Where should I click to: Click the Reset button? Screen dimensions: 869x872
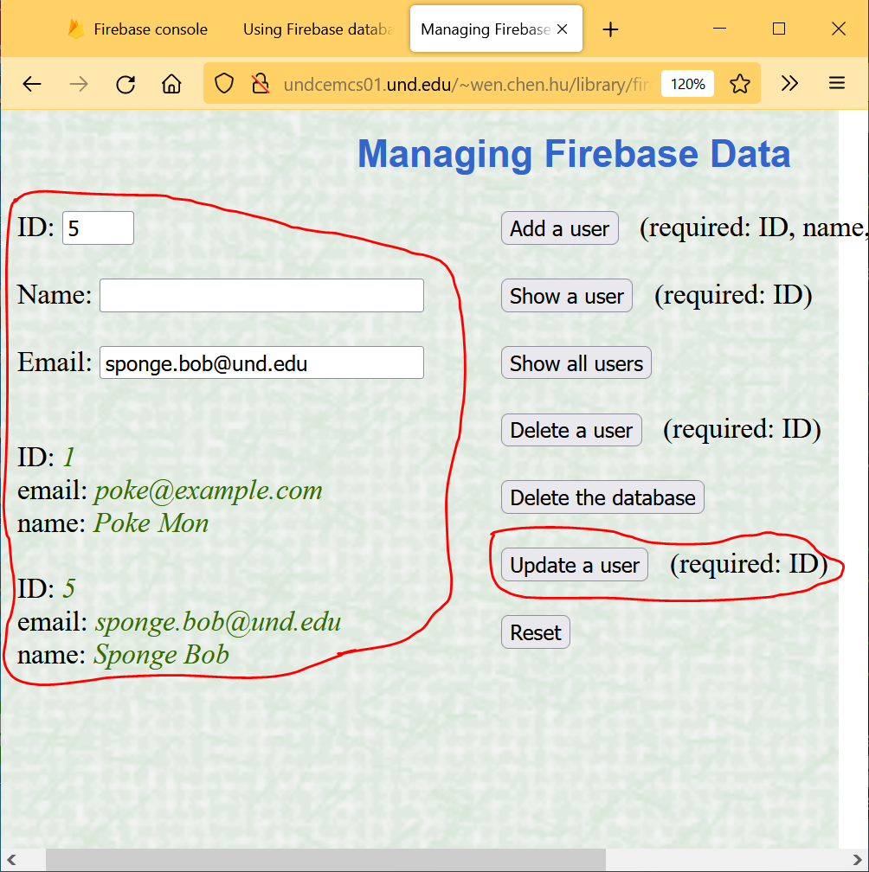(x=535, y=632)
